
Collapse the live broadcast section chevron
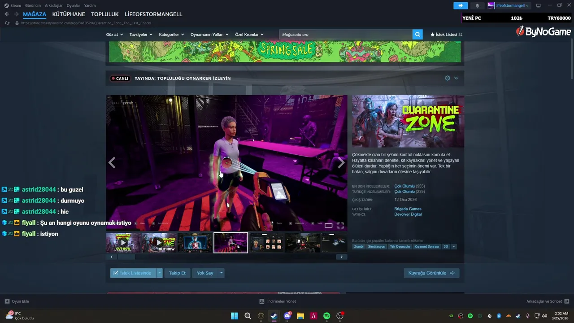[457, 78]
